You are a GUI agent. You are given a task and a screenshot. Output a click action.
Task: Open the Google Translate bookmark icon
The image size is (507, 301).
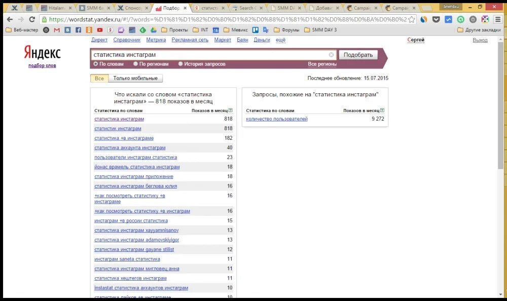coord(266,30)
